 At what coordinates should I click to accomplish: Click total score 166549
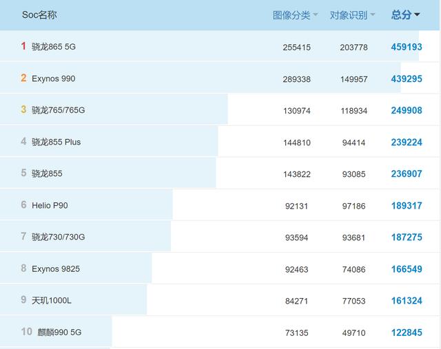click(x=407, y=269)
